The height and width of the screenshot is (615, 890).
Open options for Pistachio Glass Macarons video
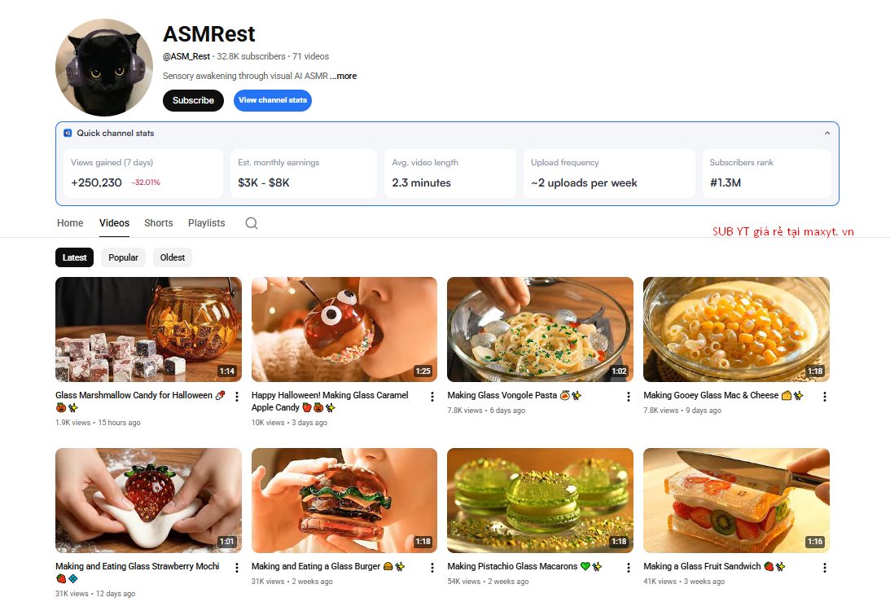629,567
